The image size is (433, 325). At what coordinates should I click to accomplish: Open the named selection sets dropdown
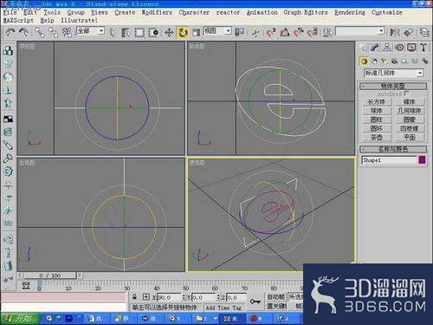[360, 31]
